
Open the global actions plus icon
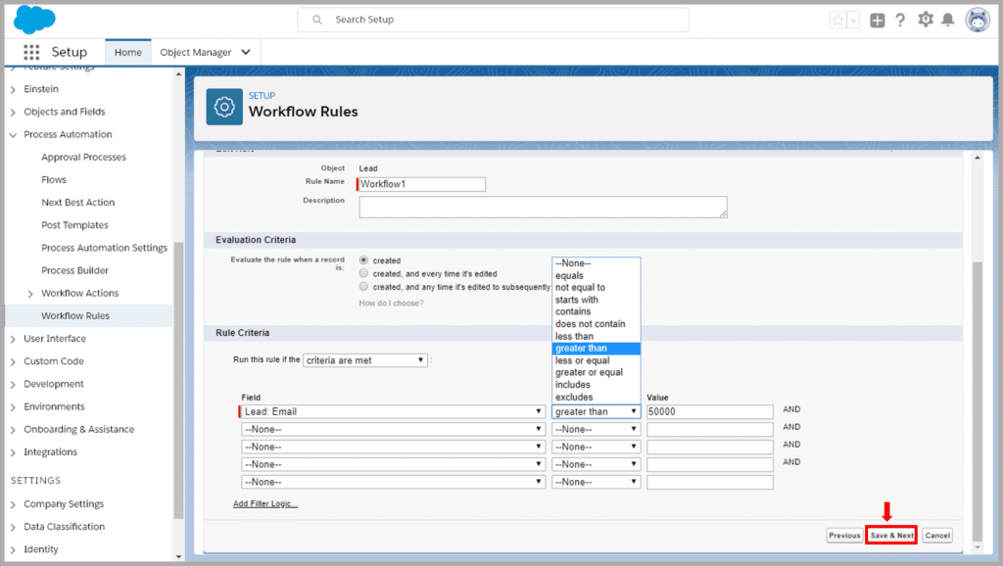point(877,21)
